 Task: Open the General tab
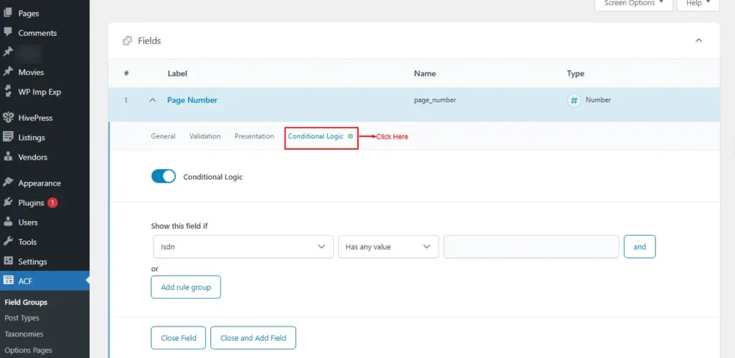click(x=163, y=136)
